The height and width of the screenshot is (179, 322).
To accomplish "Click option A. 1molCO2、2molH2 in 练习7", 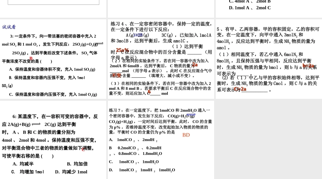I will [133, 140].
